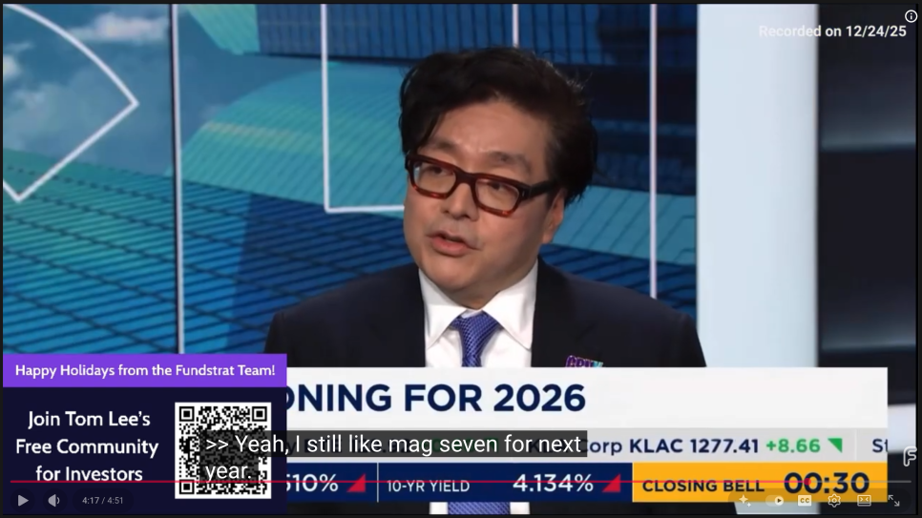Mute the video with the speaker icon
The image size is (922, 518).
(x=53, y=501)
